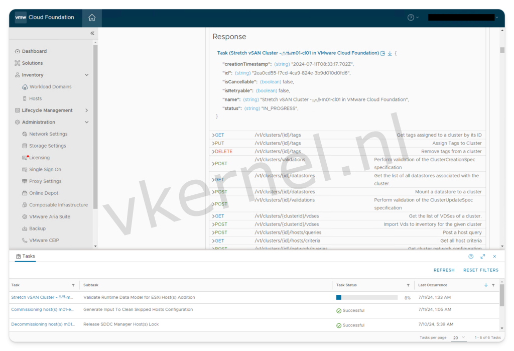Viewport: 514px width, 351px height.
Task: Download the task response JSON
Action: pyautogui.click(x=390, y=53)
